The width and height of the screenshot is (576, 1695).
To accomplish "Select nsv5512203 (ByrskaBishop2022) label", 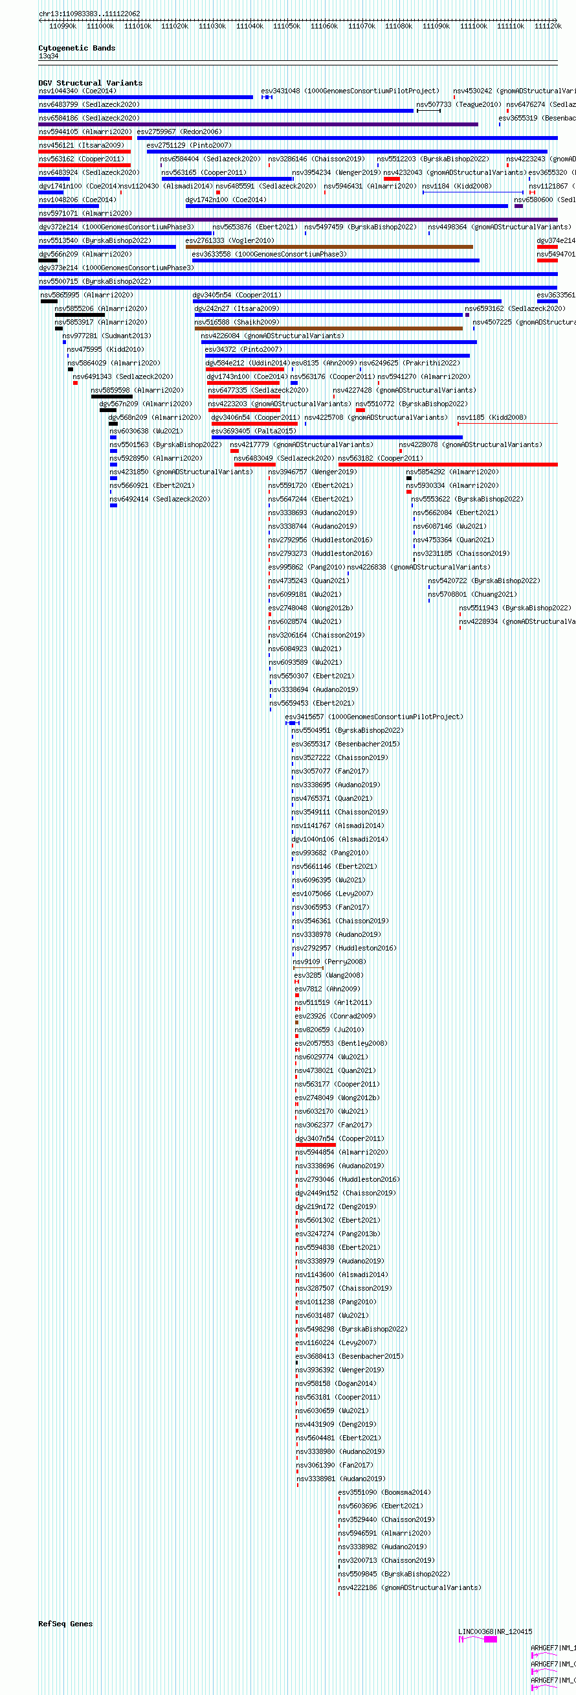I will pos(433,159).
